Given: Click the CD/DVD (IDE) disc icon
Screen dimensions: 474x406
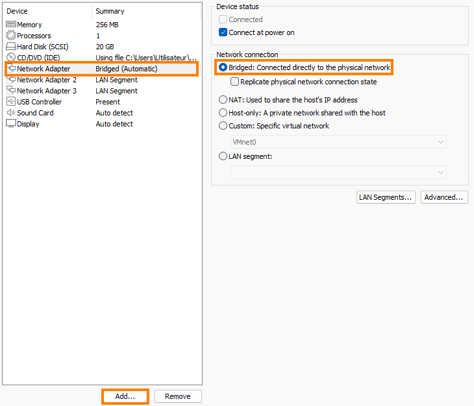Looking at the screenshot, I should tap(11, 58).
